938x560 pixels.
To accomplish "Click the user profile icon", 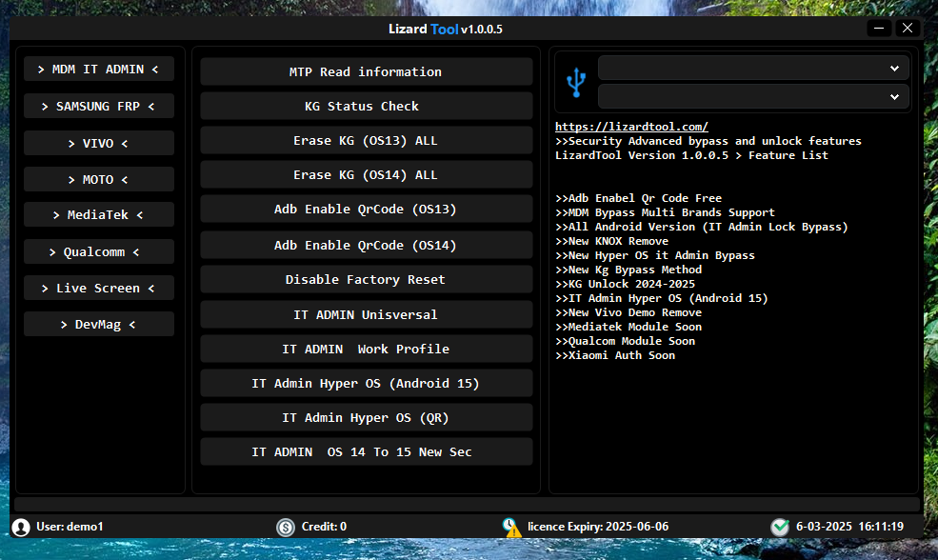I will pos(21,527).
